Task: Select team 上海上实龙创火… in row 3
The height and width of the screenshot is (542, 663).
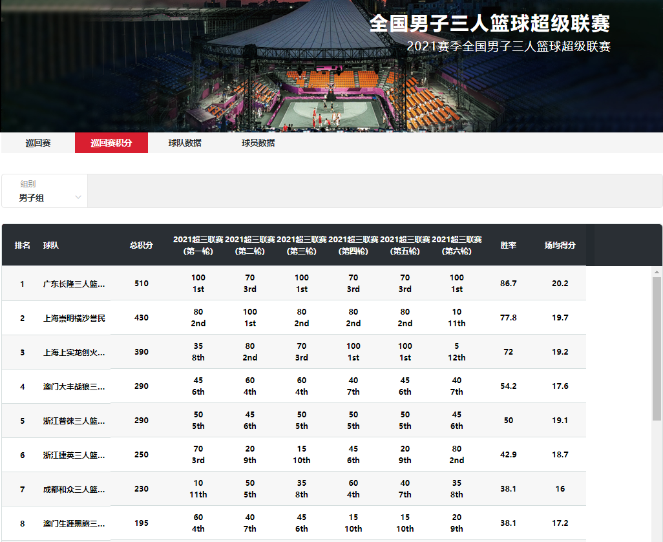Action: (74, 352)
